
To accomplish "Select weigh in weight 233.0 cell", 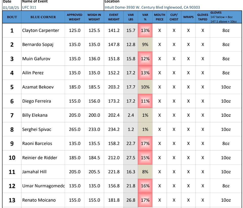I will pyautogui.click(x=94, y=129).
